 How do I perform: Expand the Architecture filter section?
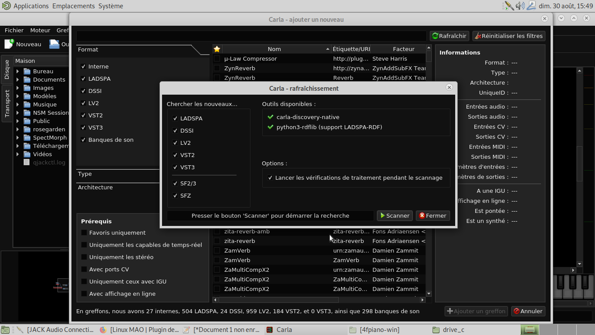point(118,187)
